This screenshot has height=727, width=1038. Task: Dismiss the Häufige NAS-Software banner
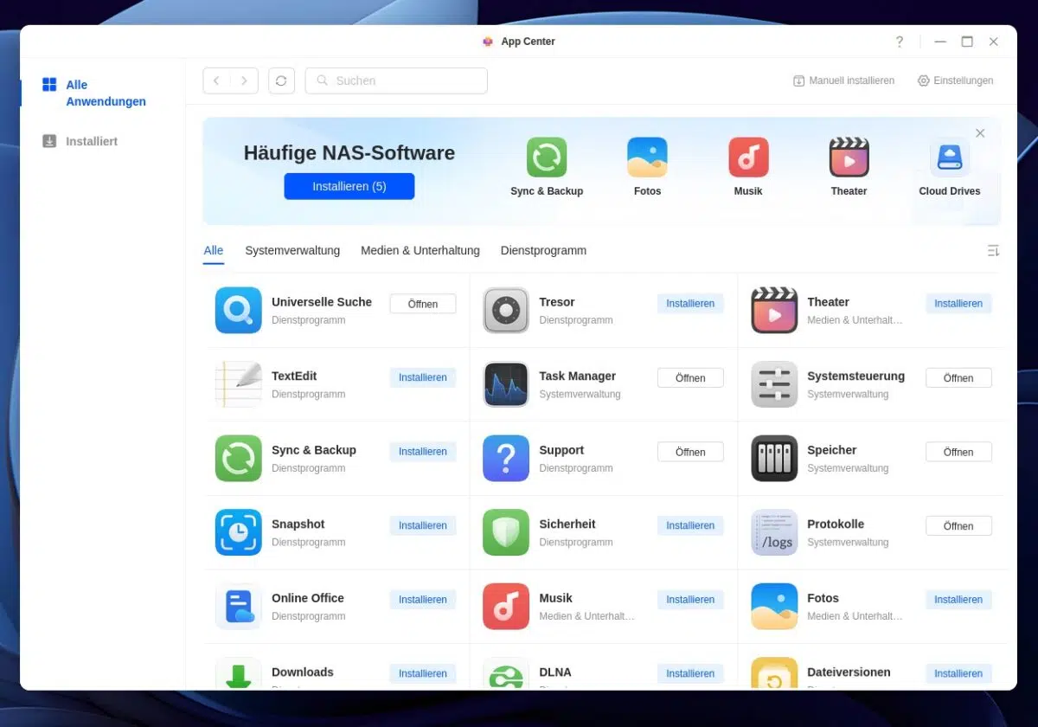click(x=980, y=133)
